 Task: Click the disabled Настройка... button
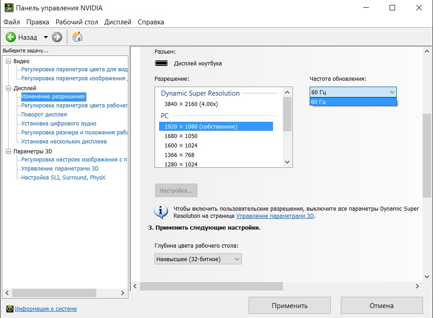(x=176, y=190)
